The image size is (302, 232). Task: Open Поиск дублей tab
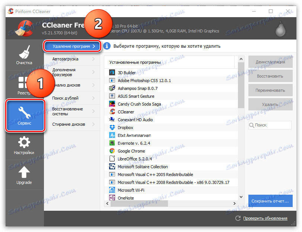point(72,98)
